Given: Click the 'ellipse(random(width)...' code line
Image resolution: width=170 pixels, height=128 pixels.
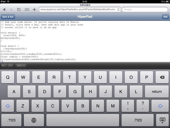Looking at the screenshot, I should (38, 59).
